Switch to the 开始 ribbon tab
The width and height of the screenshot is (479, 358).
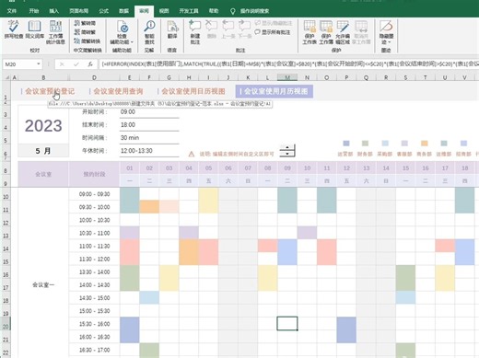pos(34,11)
